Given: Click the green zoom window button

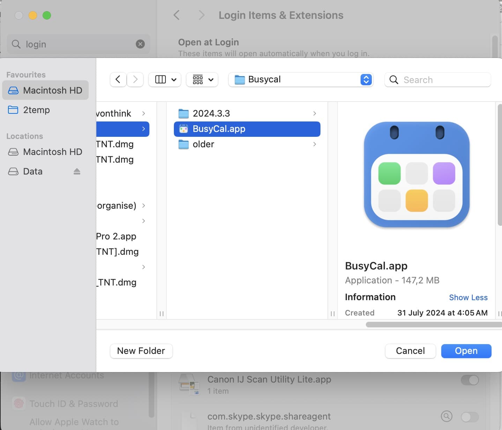Looking at the screenshot, I should coord(47,15).
